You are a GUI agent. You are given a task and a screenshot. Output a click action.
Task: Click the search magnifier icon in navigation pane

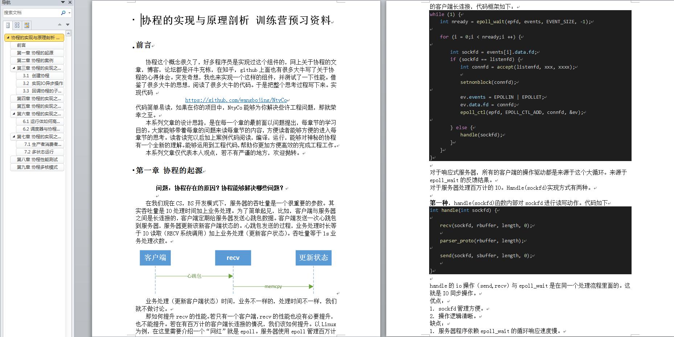point(63,13)
